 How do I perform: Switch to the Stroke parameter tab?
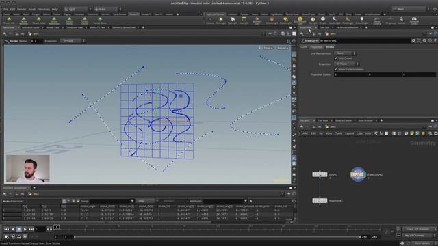[x=330, y=47]
